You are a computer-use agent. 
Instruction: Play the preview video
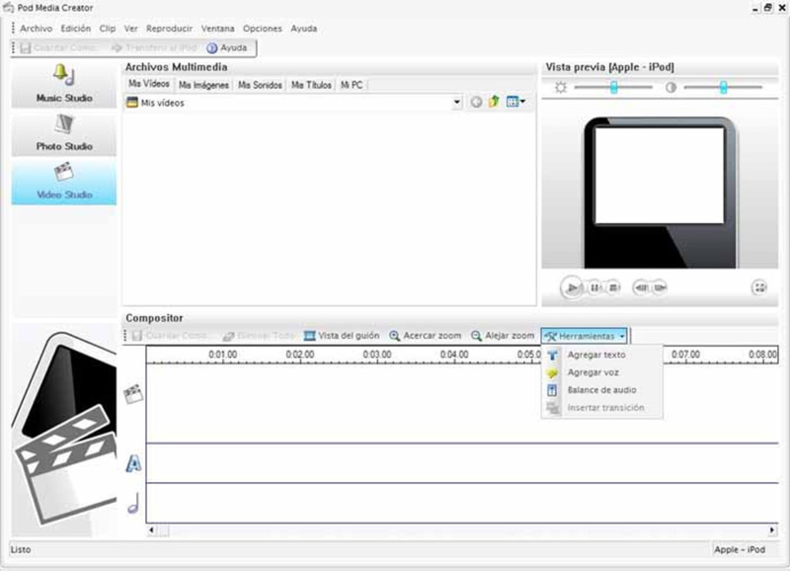click(572, 287)
